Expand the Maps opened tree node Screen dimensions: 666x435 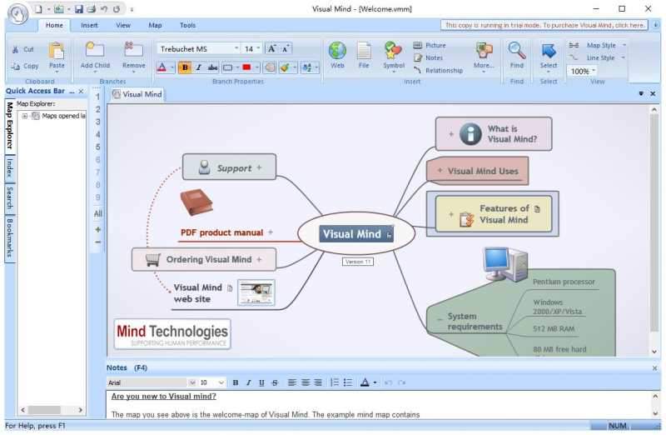(x=25, y=116)
